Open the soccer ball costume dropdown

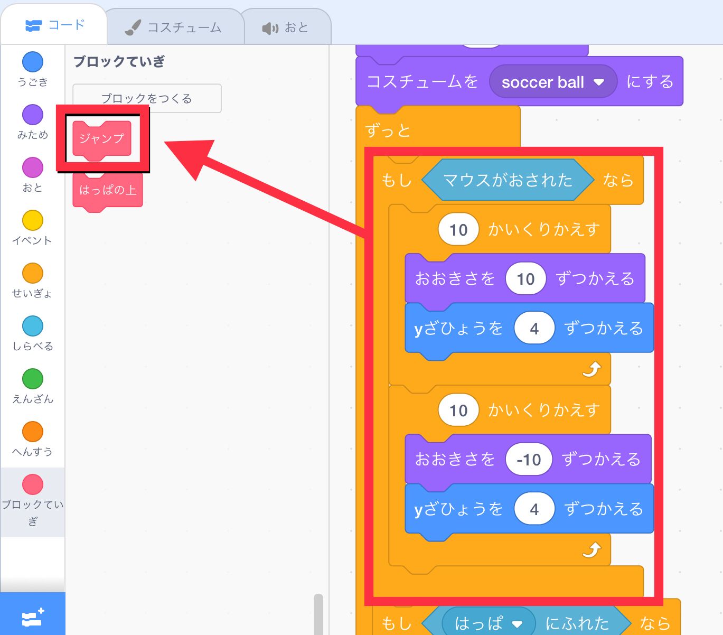coord(552,82)
